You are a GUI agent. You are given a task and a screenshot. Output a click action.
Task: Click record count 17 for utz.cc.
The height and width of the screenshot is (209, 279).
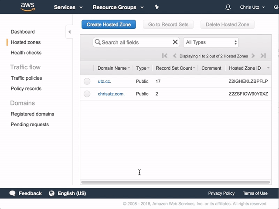158,81
